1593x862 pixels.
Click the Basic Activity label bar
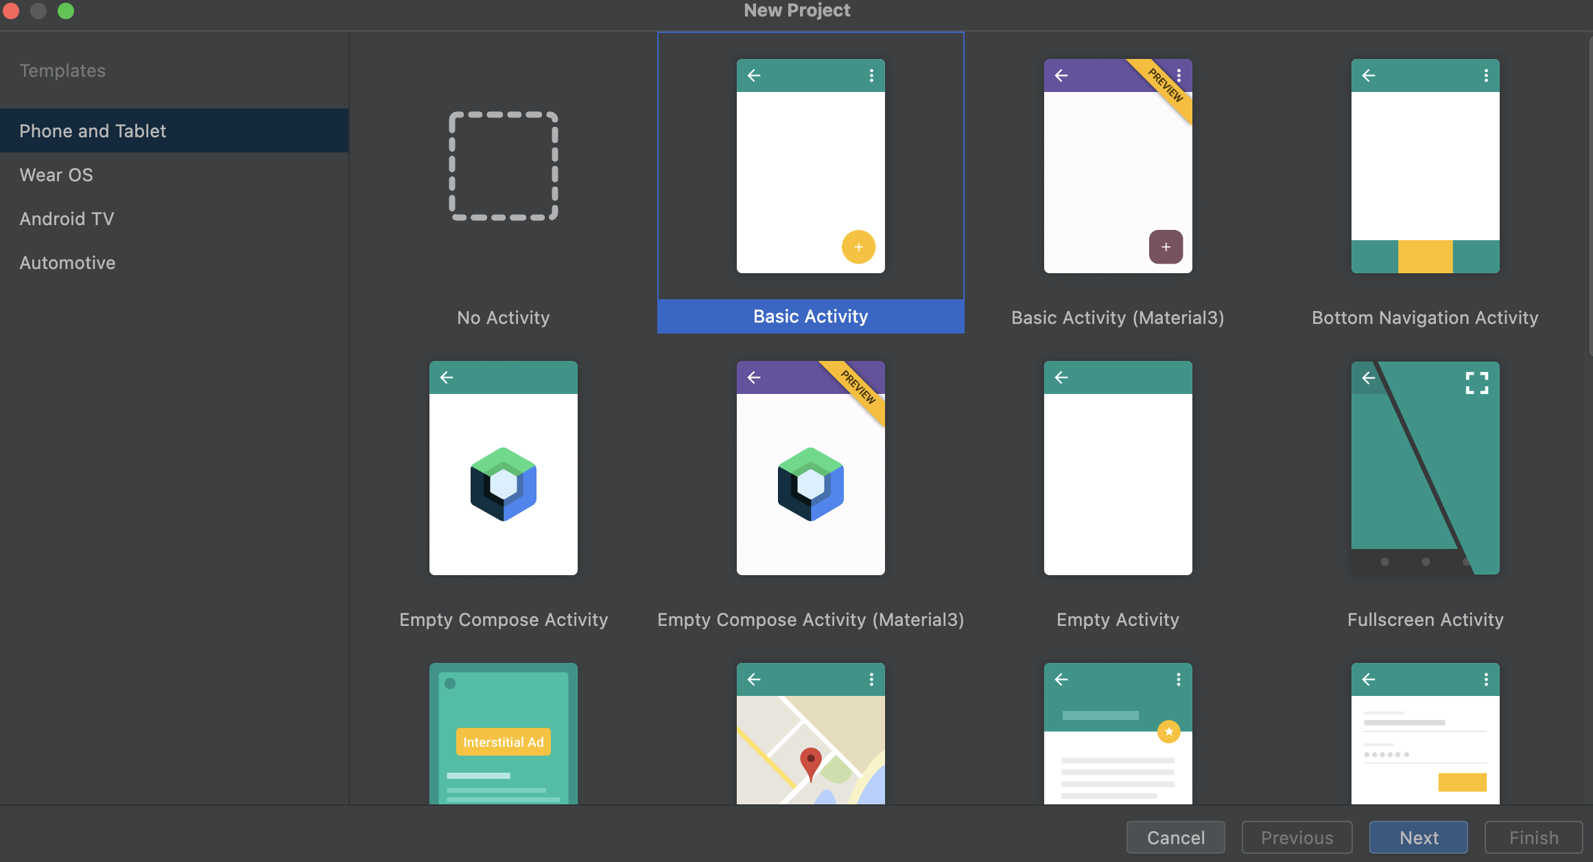pyautogui.click(x=810, y=316)
